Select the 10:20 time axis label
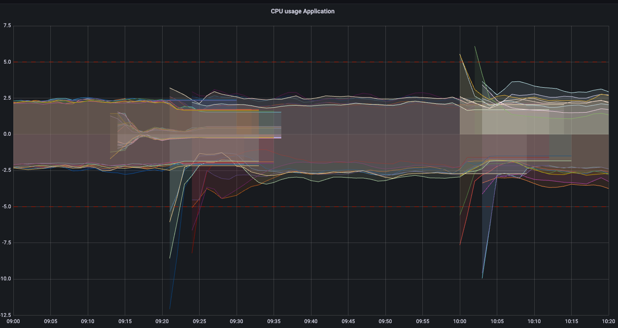618x328 pixels. 609,321
